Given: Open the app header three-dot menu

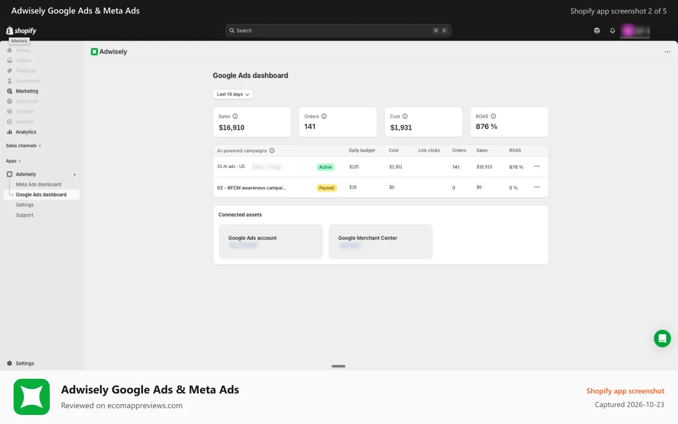Looking at the screenshot, I should (667, 51).
